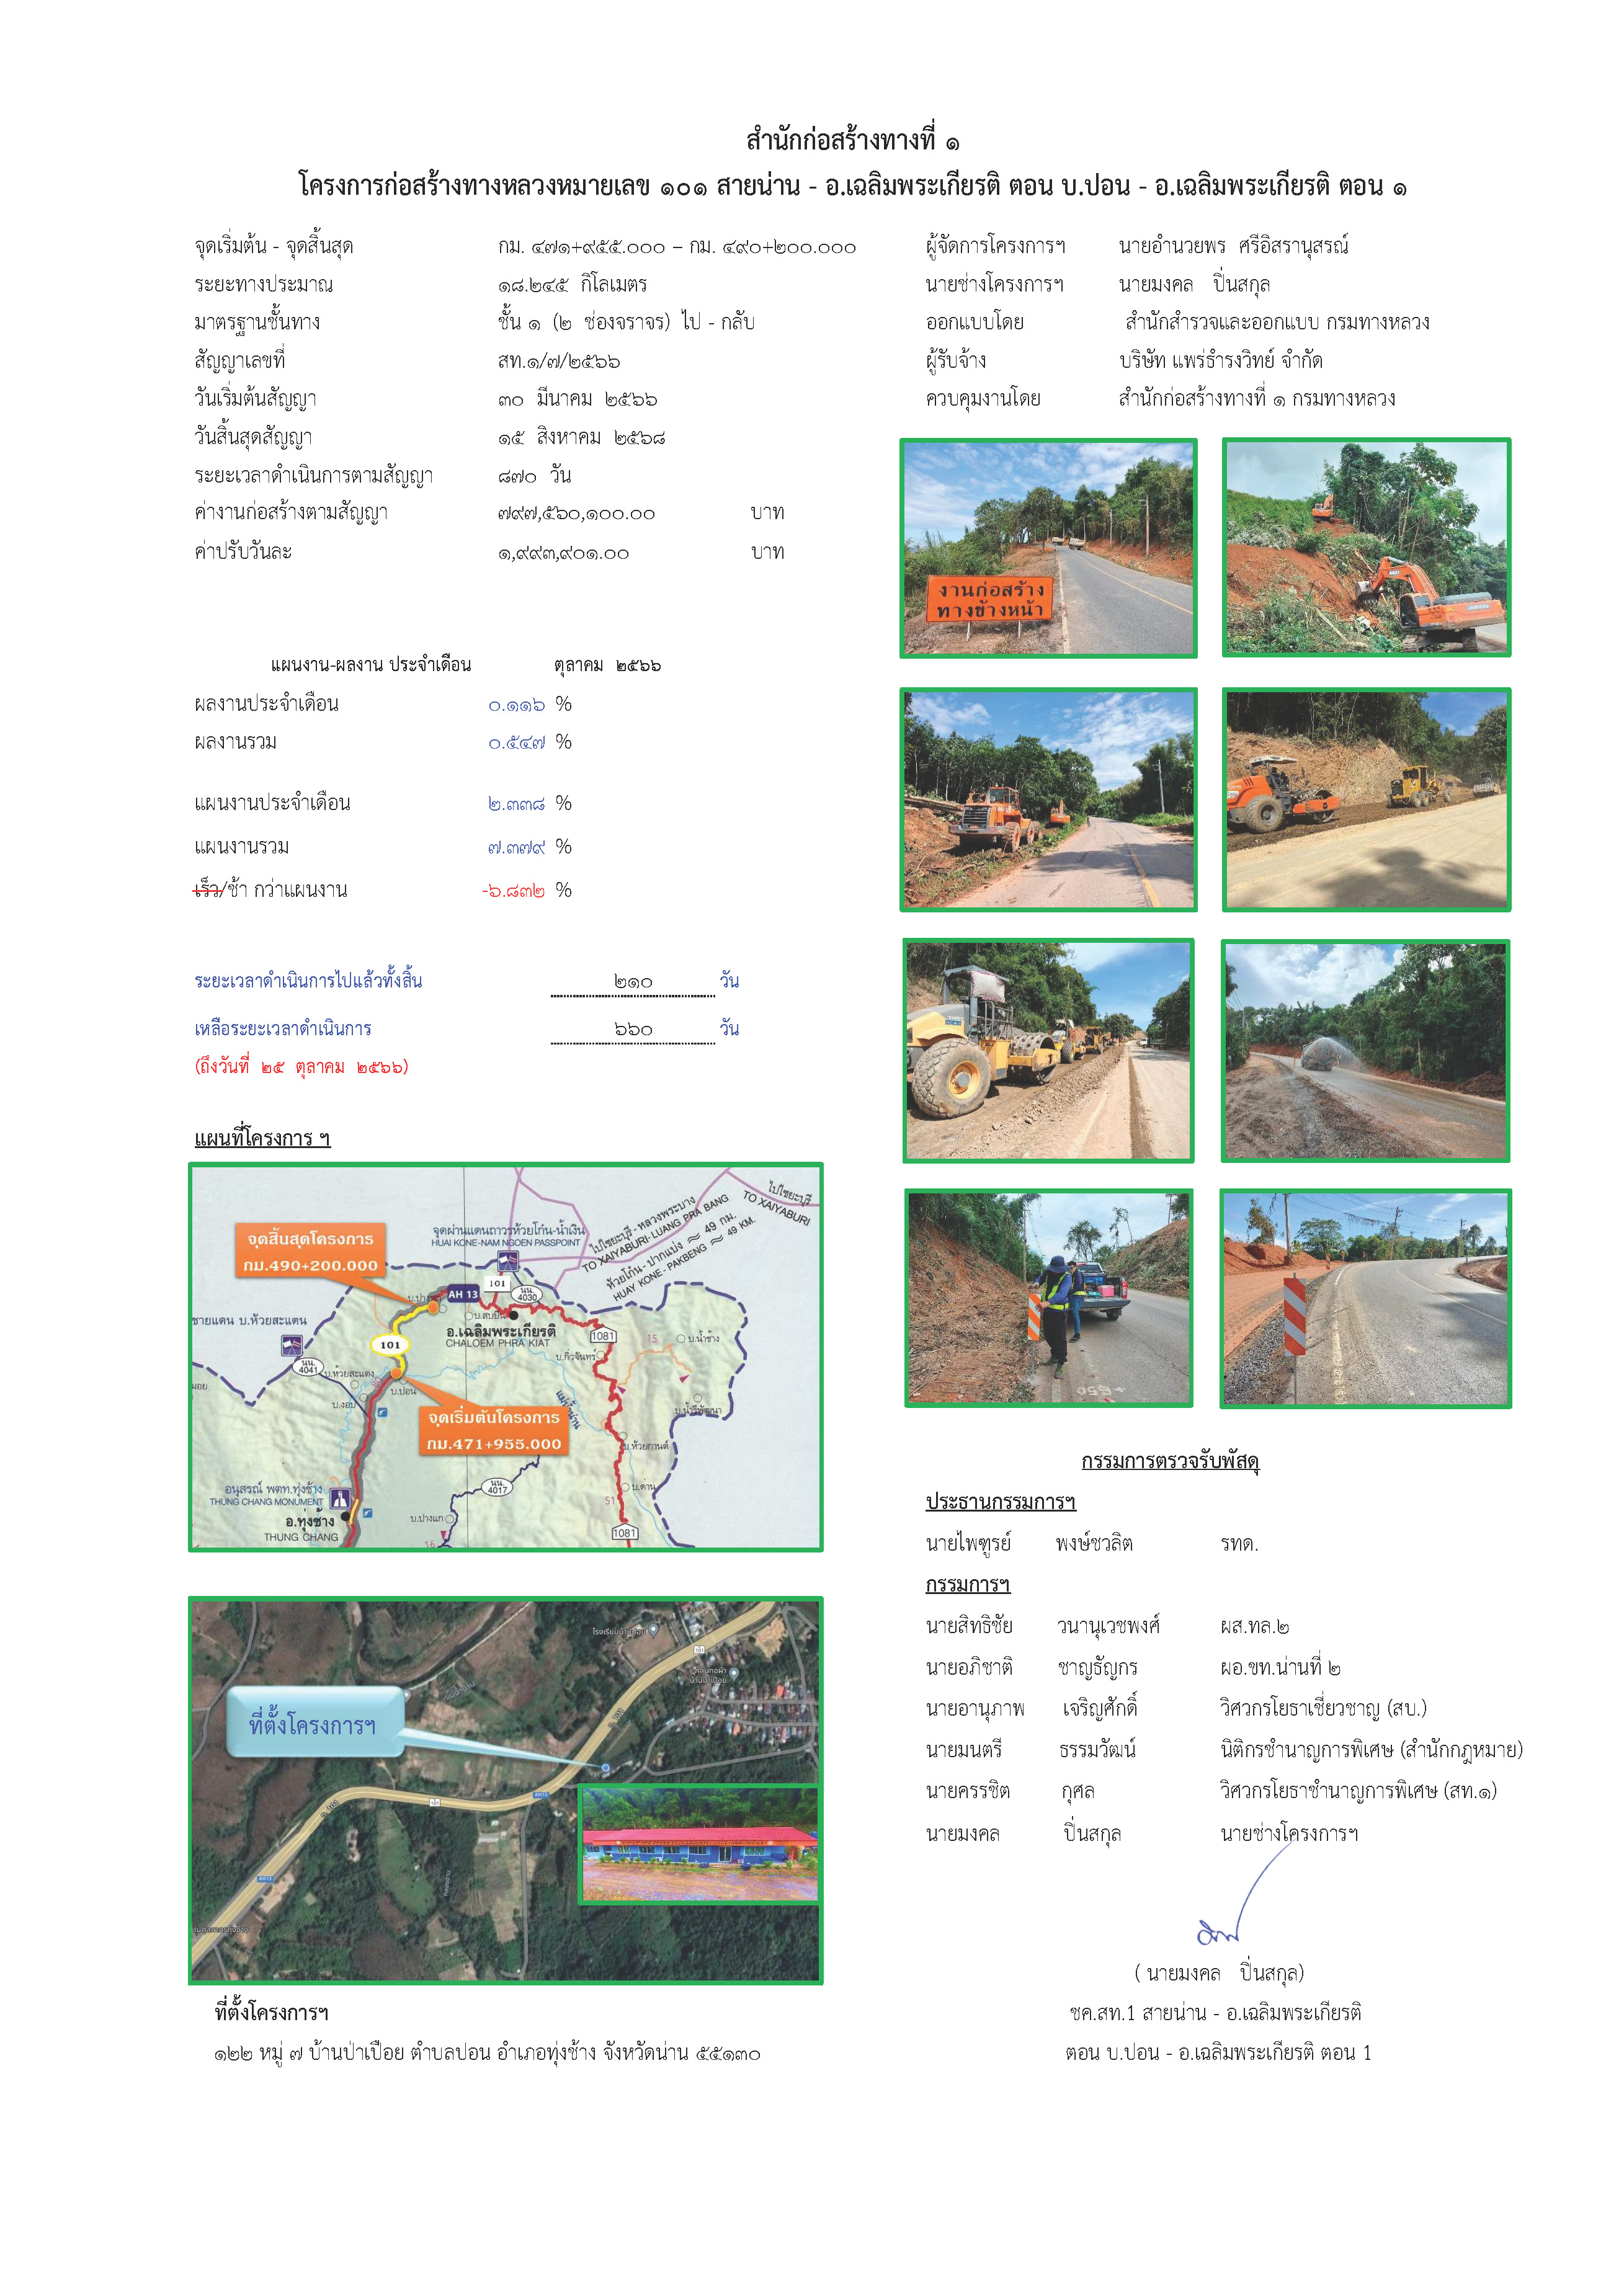Viewport: 1624px width, 2272px height.
Task: Select committee member 'นายครรชิต กุศล'
Action: click(x=1011, y=1791)
